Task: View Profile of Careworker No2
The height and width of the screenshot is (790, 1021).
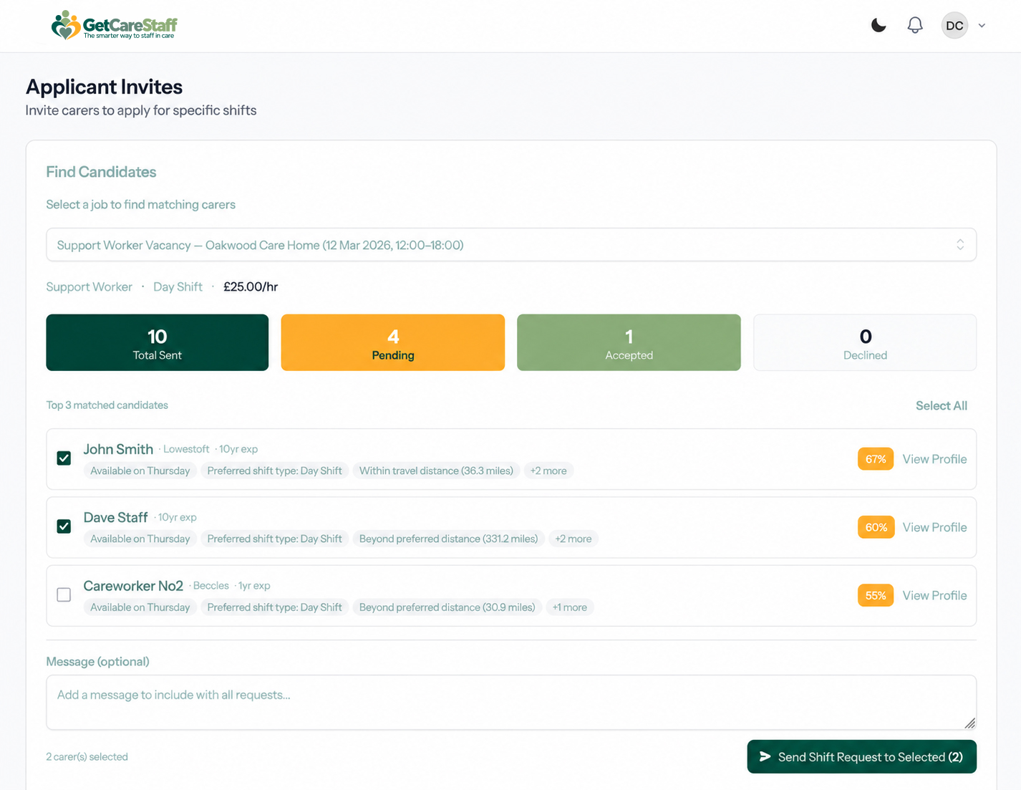Action: (934, 595)
